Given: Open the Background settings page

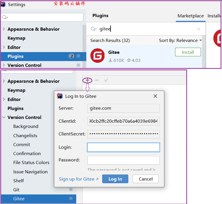Looking at the screenshot, I should [x=26, y=126].
